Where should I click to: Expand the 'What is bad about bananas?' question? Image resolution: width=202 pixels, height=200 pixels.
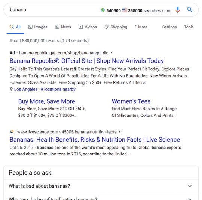click(x=101, y=186)
